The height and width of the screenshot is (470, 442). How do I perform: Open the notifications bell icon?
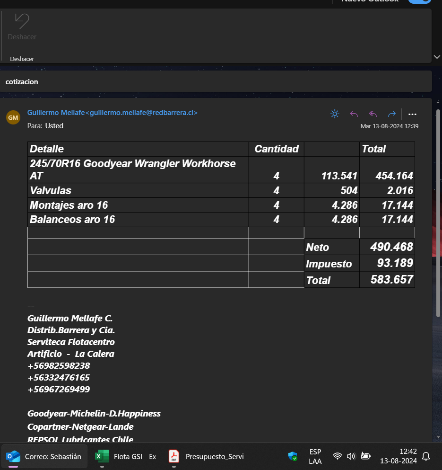[x=426, y=457]
